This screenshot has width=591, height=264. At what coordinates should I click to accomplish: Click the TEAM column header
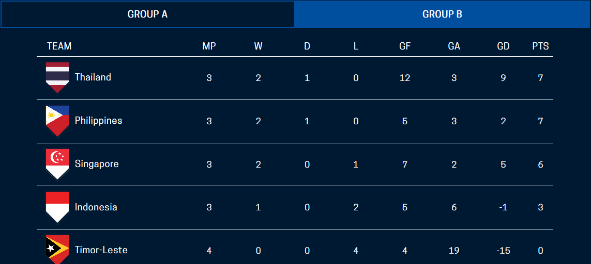pos(59,46)
